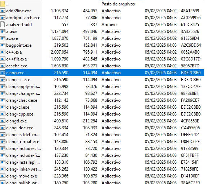
Task: Select the amdgpu-arch.exe file icon
Action: [3, 18]
